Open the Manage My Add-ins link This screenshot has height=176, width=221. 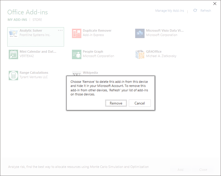pos(169,11)
